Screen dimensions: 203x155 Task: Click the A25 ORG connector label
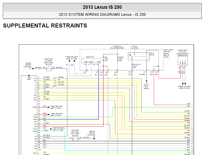pyautogui.click(x=115, y=73)
